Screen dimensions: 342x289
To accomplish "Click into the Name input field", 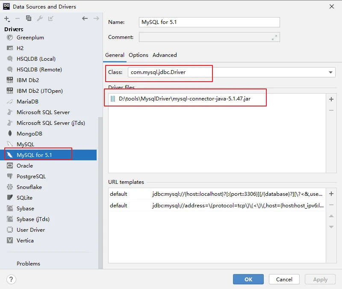I will click(209, 22).
